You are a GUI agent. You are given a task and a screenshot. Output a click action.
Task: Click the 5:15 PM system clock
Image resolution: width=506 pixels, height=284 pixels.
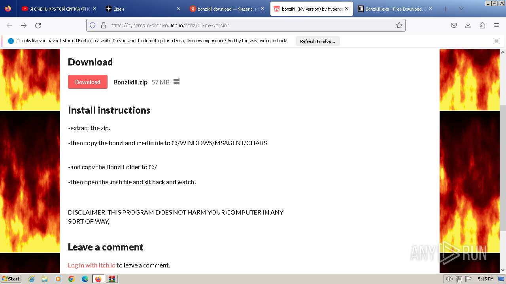click(x=485, y=279)
